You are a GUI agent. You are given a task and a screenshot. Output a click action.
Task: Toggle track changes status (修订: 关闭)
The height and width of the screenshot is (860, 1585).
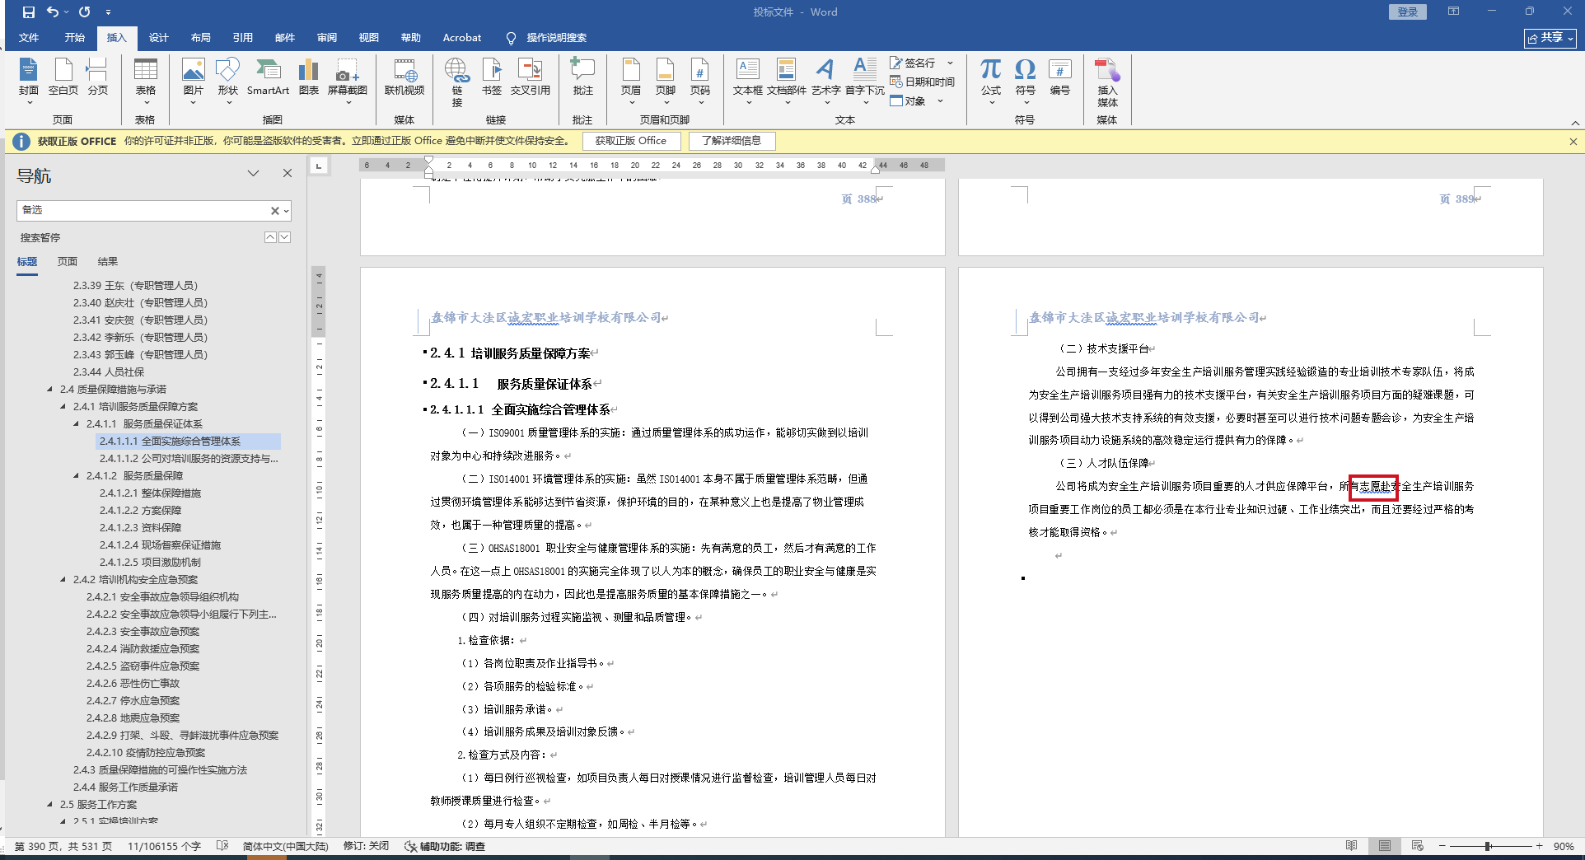[366, 846]
